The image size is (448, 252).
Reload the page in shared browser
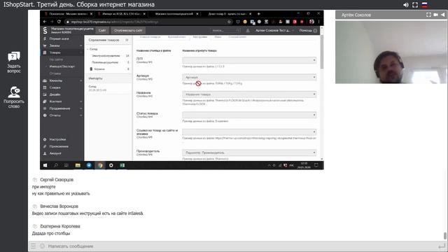pyautogui.click(x=59, y=22)
